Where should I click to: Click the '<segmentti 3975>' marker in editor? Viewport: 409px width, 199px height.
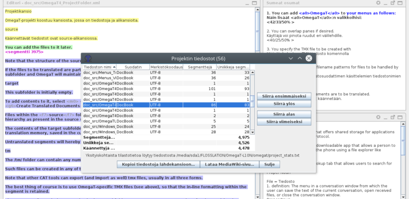click(x=24, y=52)
